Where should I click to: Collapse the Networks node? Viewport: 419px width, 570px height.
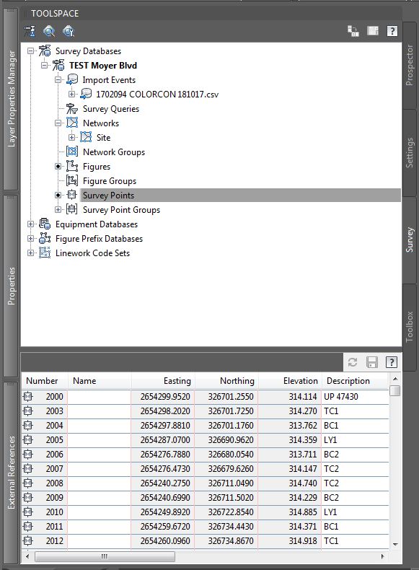[58, 123]
